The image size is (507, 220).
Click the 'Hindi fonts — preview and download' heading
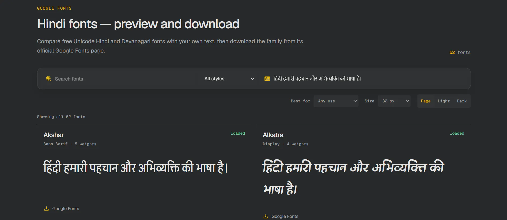pos(138,24)
